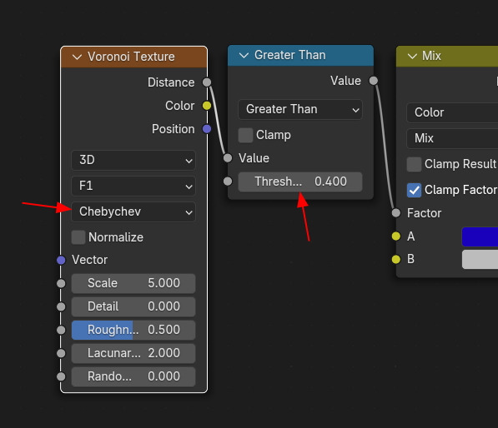Collapse the Mix node chevron

412,57
